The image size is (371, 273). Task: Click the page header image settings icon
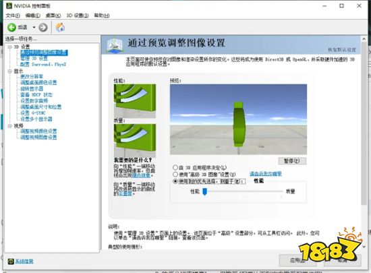click(x=115, y=45)
